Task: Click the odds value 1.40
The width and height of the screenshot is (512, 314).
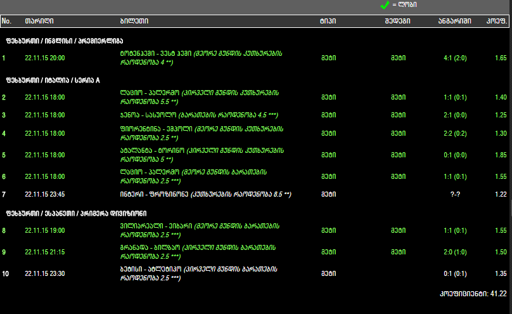Action: click(x=501, y=97)
